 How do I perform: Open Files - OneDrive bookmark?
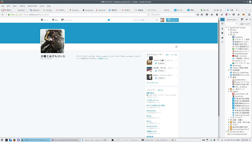(240, 87)
